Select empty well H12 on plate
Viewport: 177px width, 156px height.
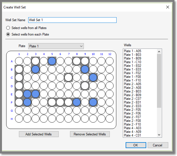pos(110,118)
